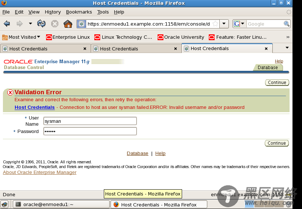Viewport: 302px width, 209px height.
Task: Click the Done status bar text
Action: [9, 194]
